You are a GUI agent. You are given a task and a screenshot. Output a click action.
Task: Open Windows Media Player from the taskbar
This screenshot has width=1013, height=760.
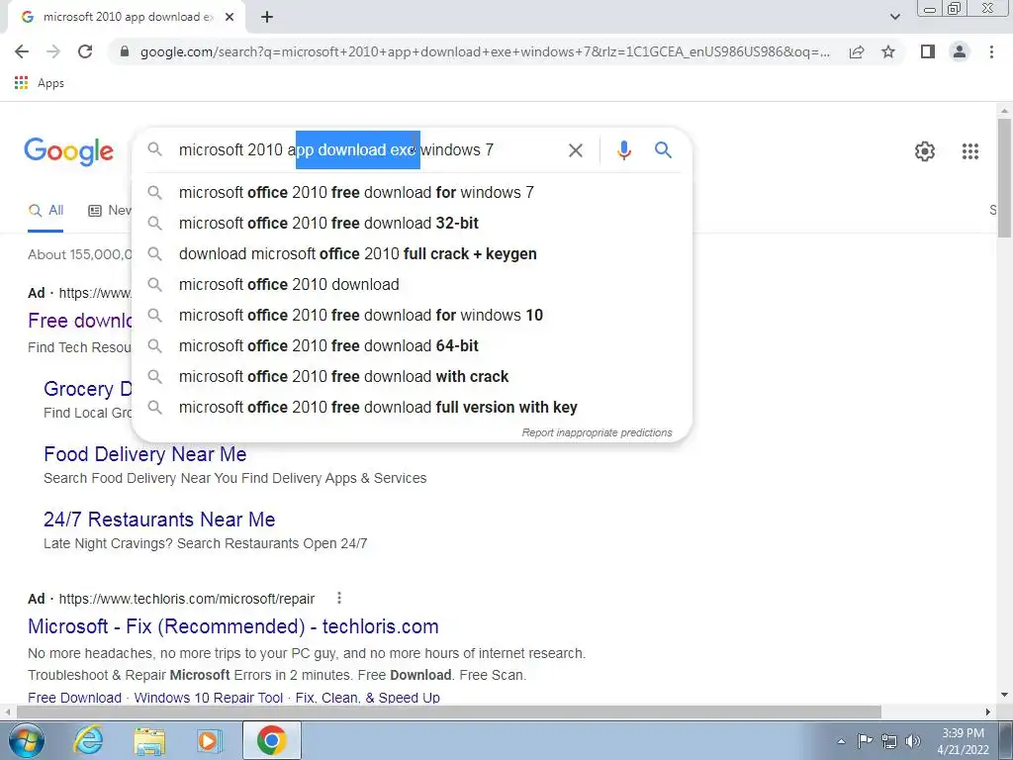210,740
